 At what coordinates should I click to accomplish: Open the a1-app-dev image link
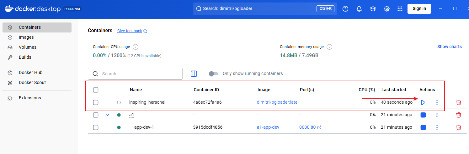268,127
